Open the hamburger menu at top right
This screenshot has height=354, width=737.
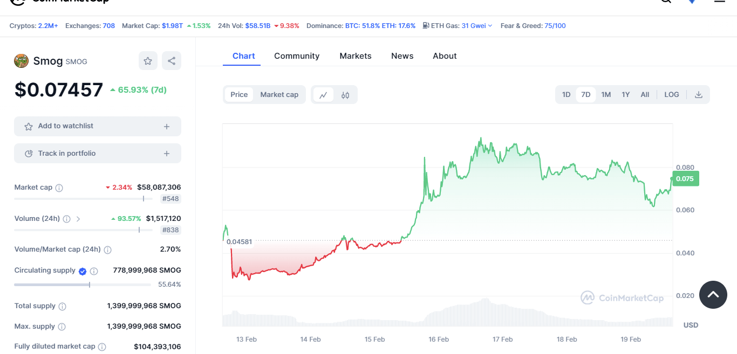tap(720, 2)
